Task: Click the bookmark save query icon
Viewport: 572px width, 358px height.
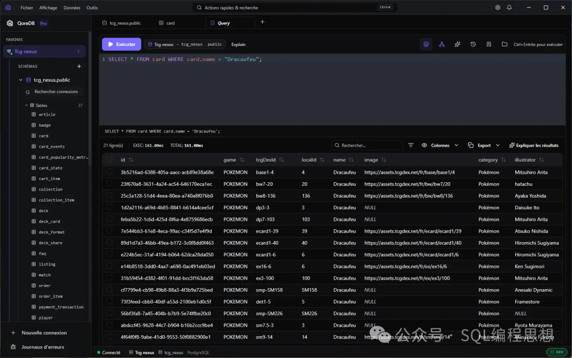Action: (x=489, y=44)
